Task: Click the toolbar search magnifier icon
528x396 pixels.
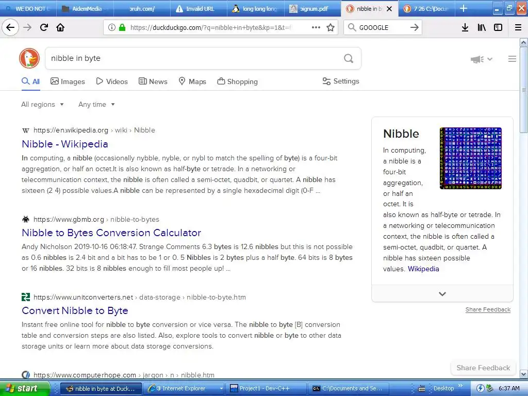Action: point(352,27)
